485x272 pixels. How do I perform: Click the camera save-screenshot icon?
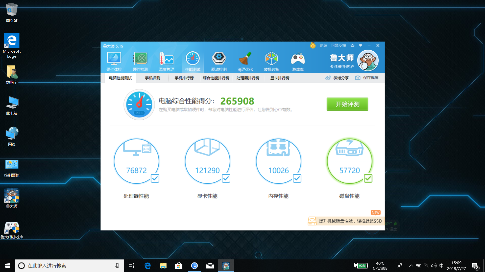coord(358,78)
